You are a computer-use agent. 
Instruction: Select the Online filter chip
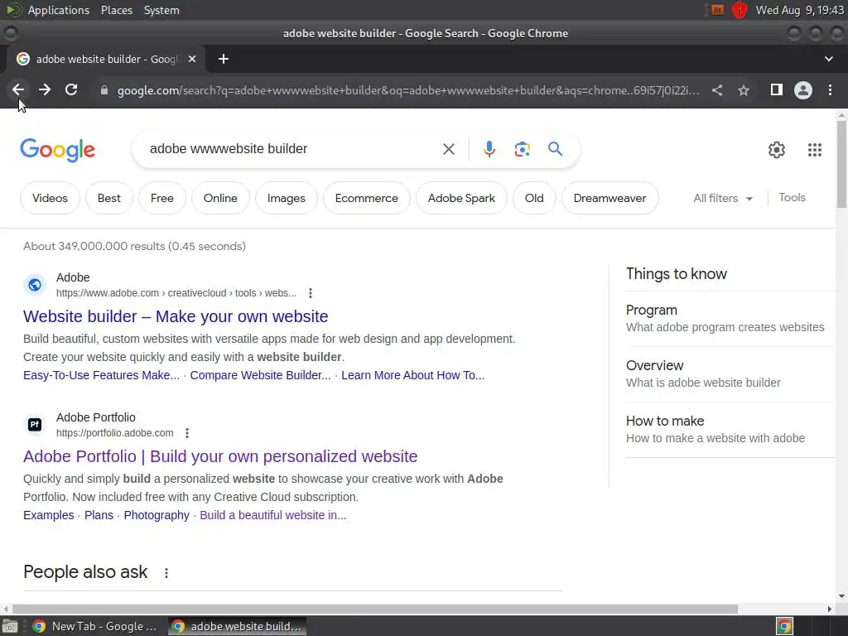click(x=220, y=198)
